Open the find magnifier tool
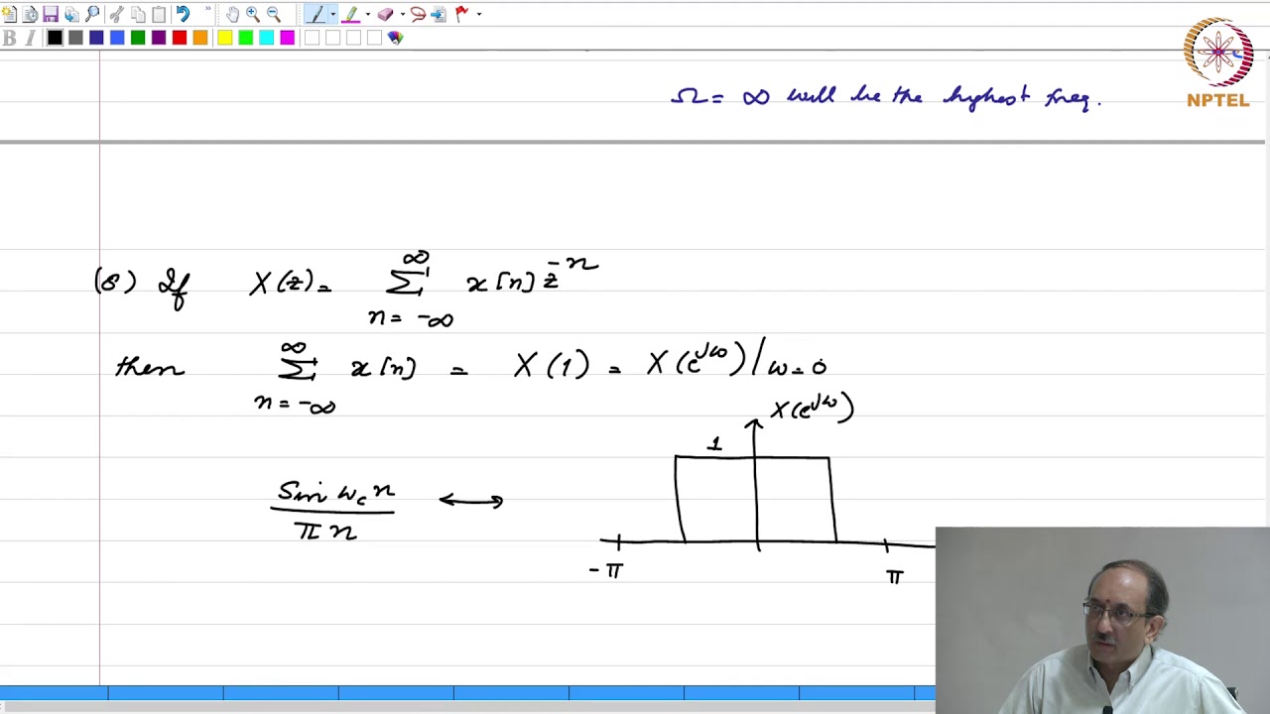The height and width of the screenshot is (714, 1270). [92, 14]
